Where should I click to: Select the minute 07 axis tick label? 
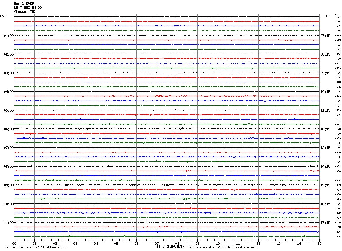pos(157,243)
